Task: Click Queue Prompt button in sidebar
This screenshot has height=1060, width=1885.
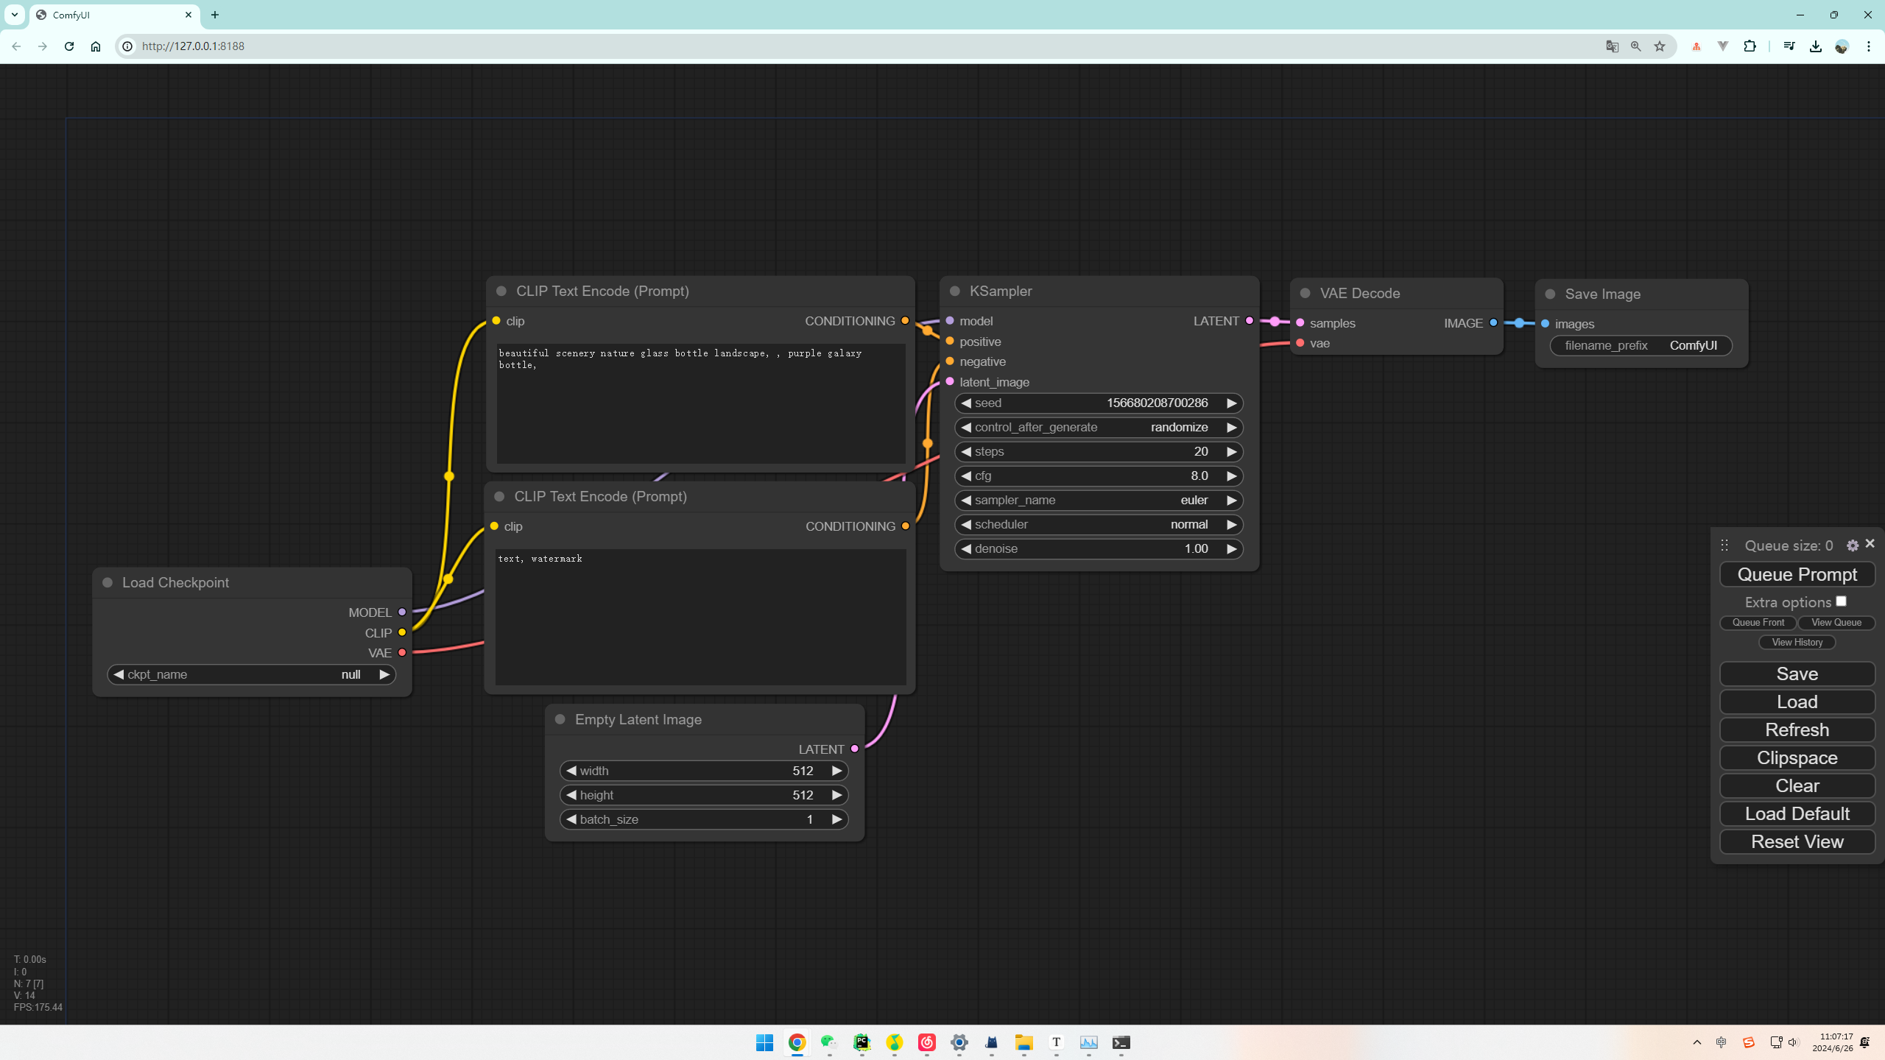Action: 1797,573
